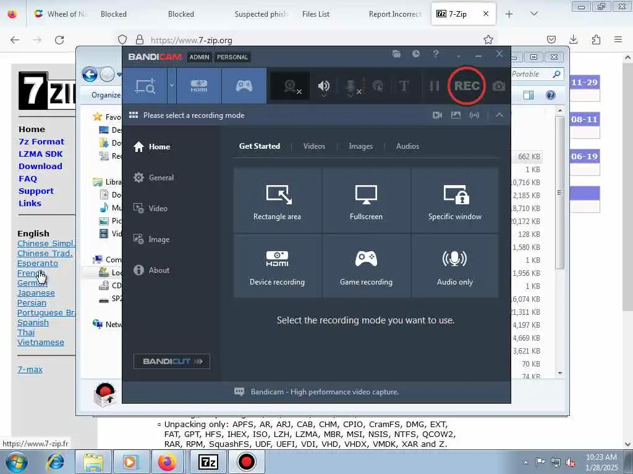Click Explorer vertical scrollbar

tap(559, 193)
